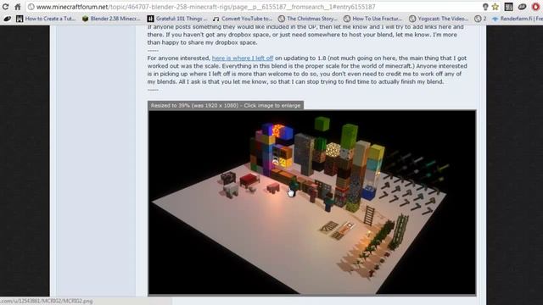This screenshot has height=305, width=543.
Task: Open the dark square extension icon
Action: pyautogui.click(x=508, y=7)
